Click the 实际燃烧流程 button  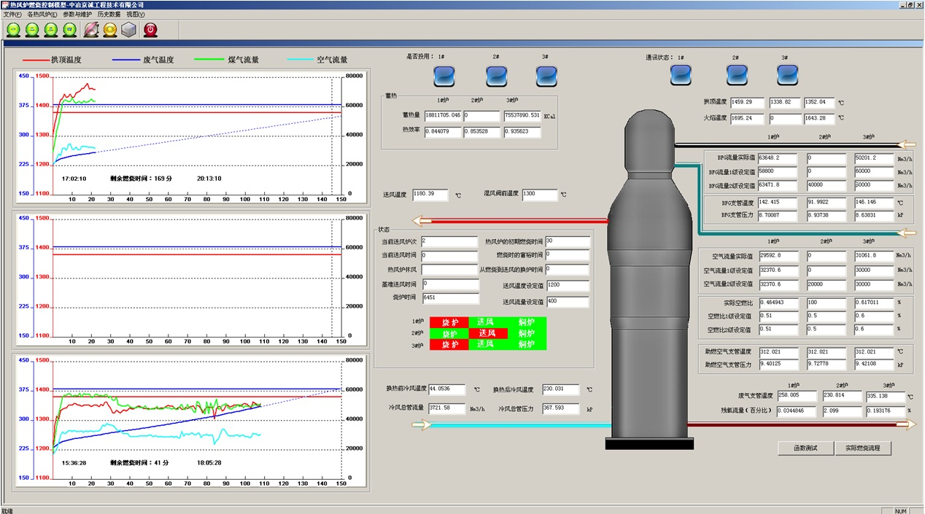(863, 448)
